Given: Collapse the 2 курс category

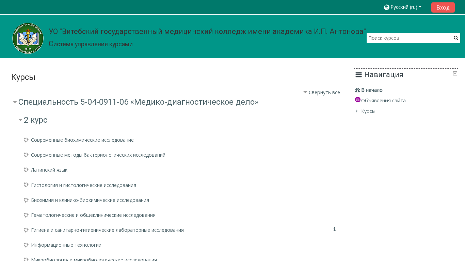Looking at the screenshot, I should pos(20,120).
